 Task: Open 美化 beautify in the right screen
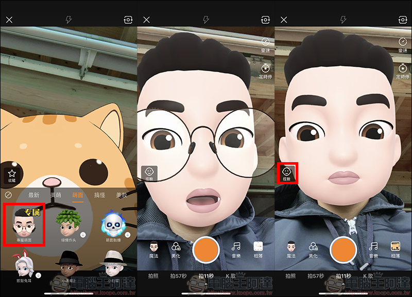coord(313,249)
